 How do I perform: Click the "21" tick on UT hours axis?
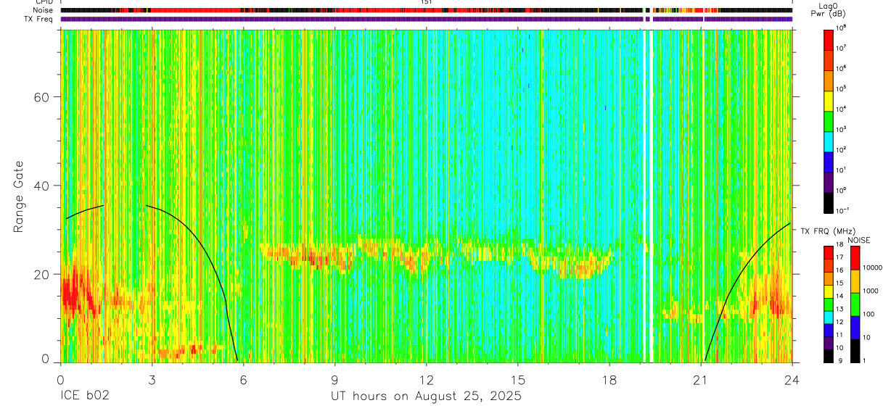point(701,379)
